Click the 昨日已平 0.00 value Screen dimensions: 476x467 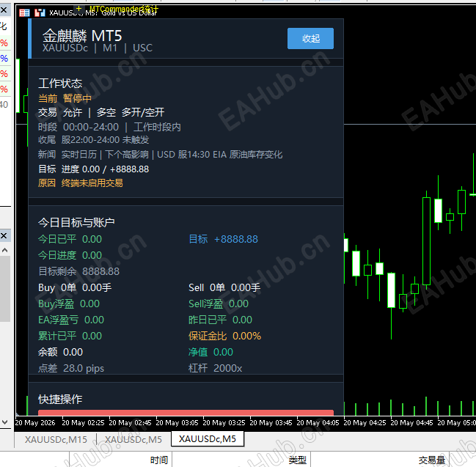tap(220, 320)
